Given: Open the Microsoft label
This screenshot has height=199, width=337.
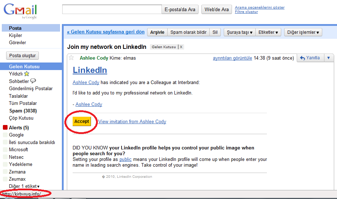Looking at the screenshot, I should [x=18, y=149].
